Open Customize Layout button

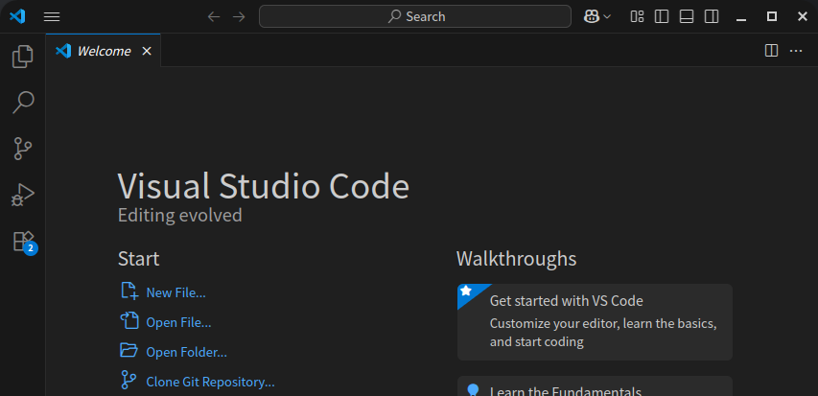click(x=637, y=16)
